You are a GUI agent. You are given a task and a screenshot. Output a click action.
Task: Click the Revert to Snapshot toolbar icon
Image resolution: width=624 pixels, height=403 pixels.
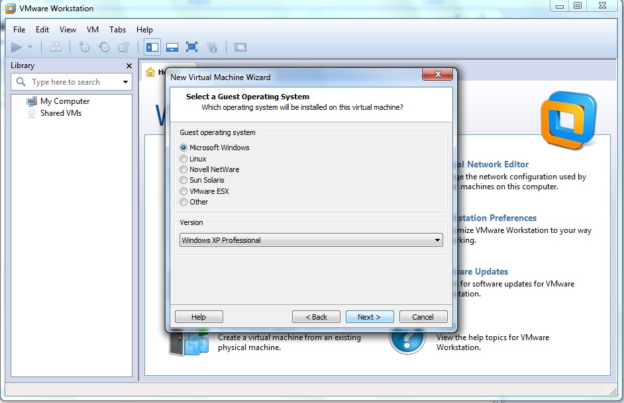[104, 47]
